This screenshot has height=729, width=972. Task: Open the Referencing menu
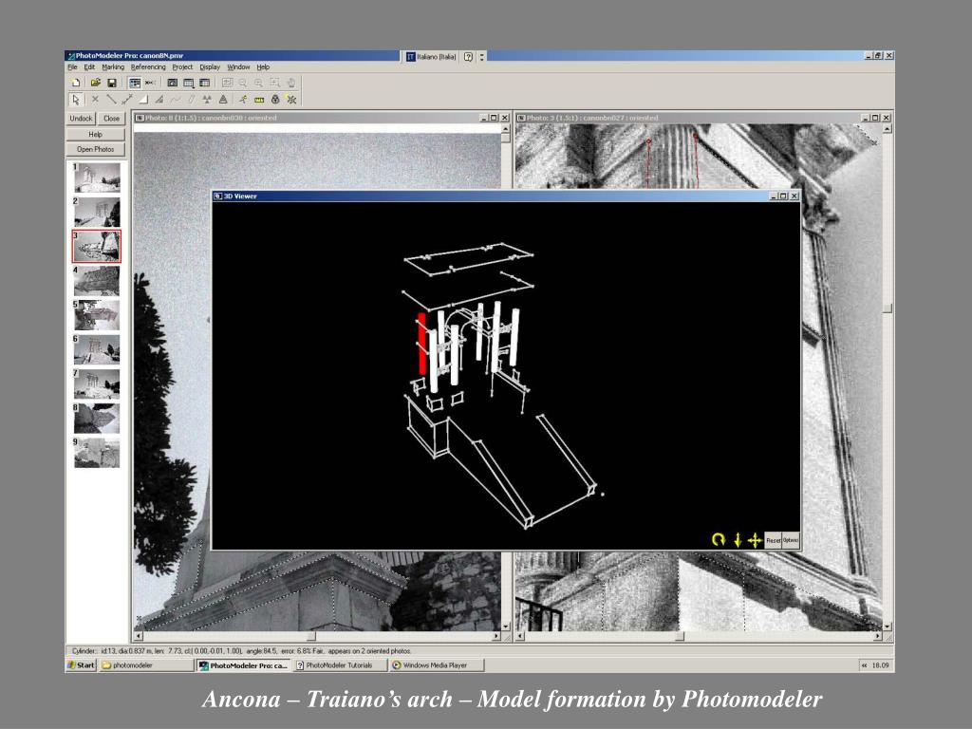click(x=148, y=67)
